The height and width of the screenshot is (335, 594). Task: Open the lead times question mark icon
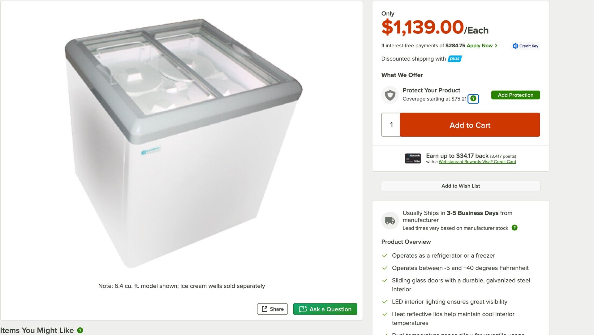pyautogui.click(x=514, y=228)
